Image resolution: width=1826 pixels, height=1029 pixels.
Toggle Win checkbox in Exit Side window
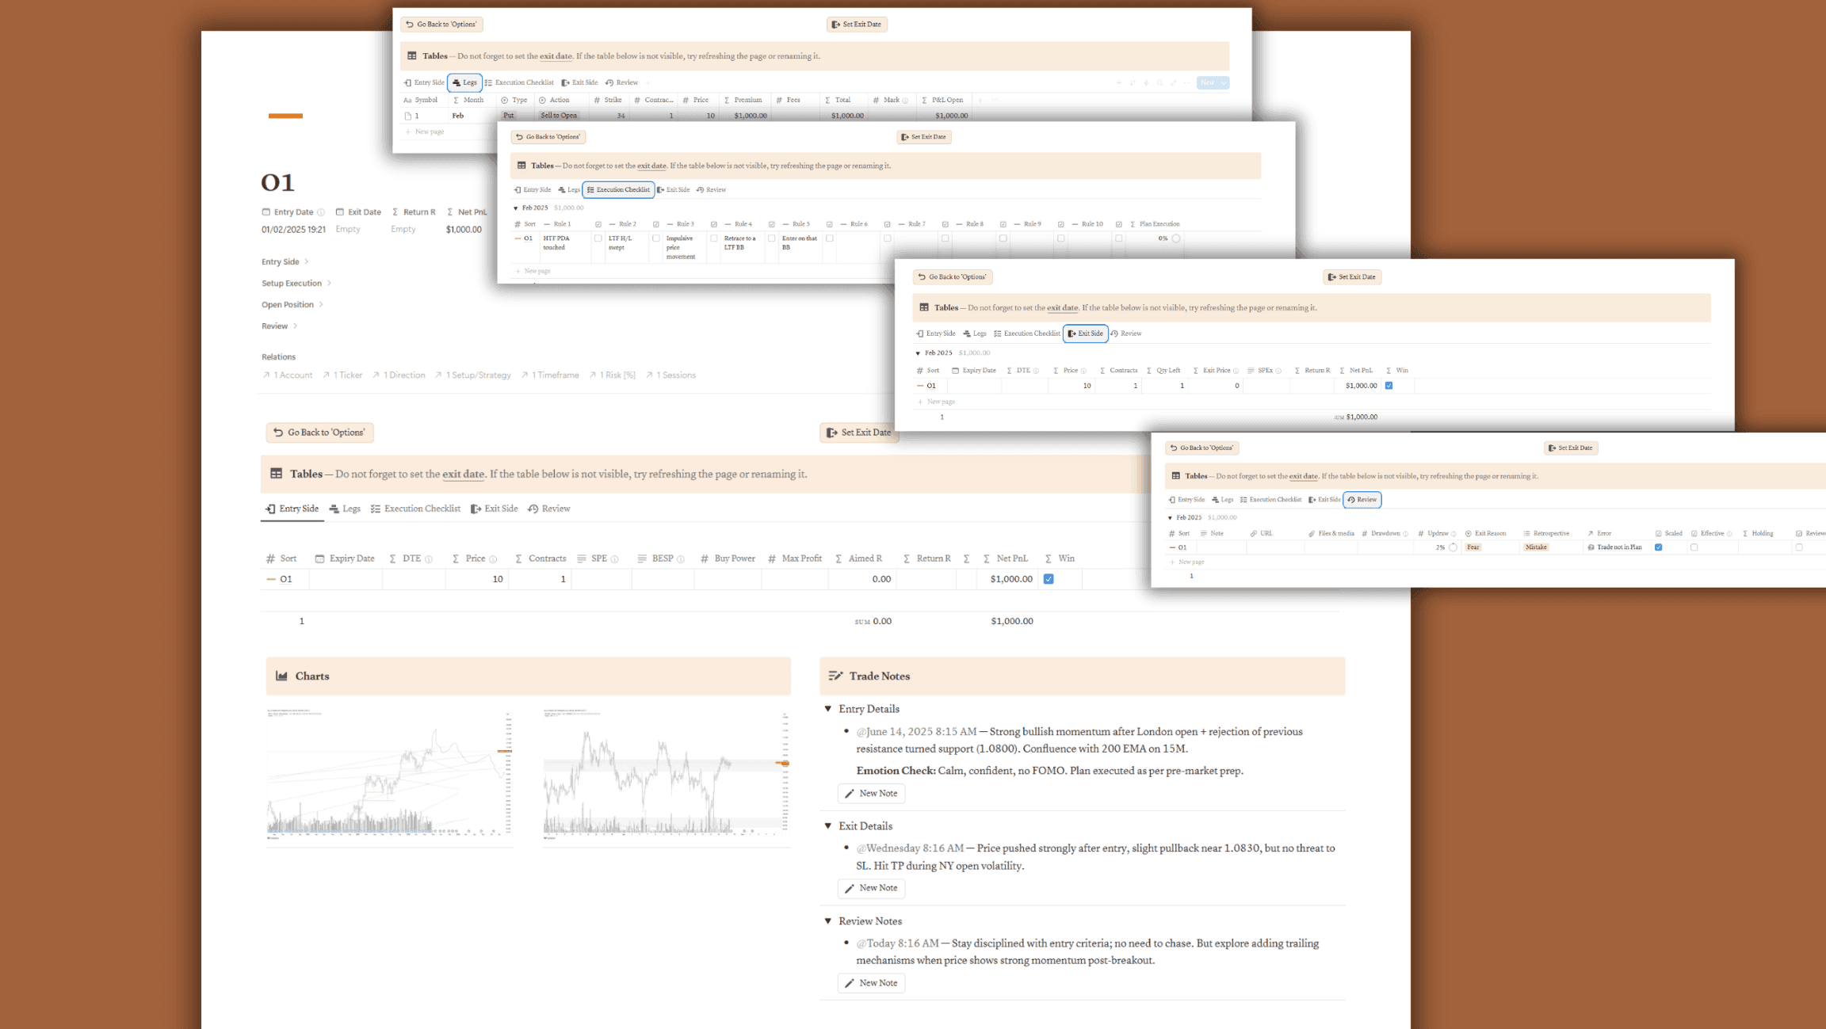tap(1389, 386)
